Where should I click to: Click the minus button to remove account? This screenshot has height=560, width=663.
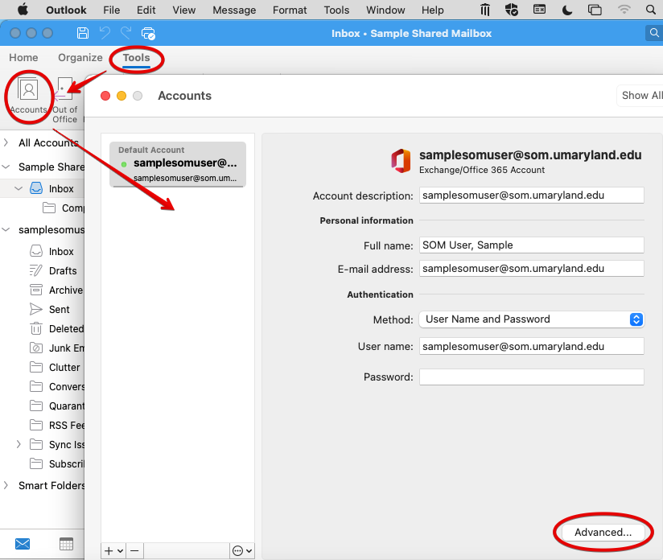(x=134, y=550)
